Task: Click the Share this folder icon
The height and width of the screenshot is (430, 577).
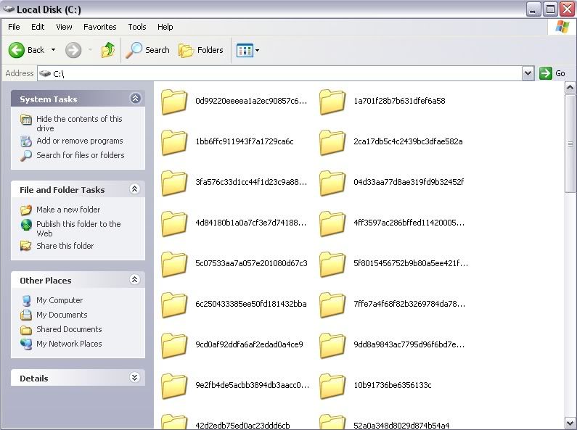Action: pyautogui.click(x=25, y=246)
